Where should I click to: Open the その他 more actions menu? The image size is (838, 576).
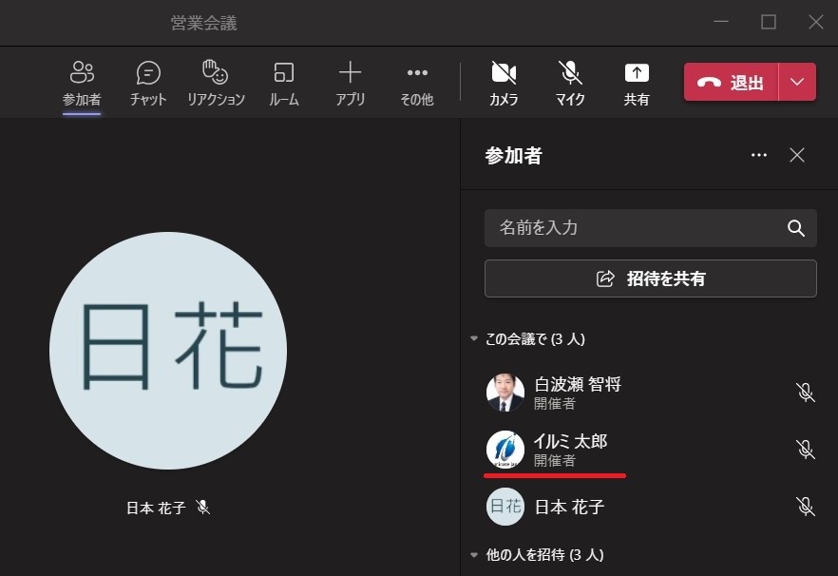(x=417, y=84)
